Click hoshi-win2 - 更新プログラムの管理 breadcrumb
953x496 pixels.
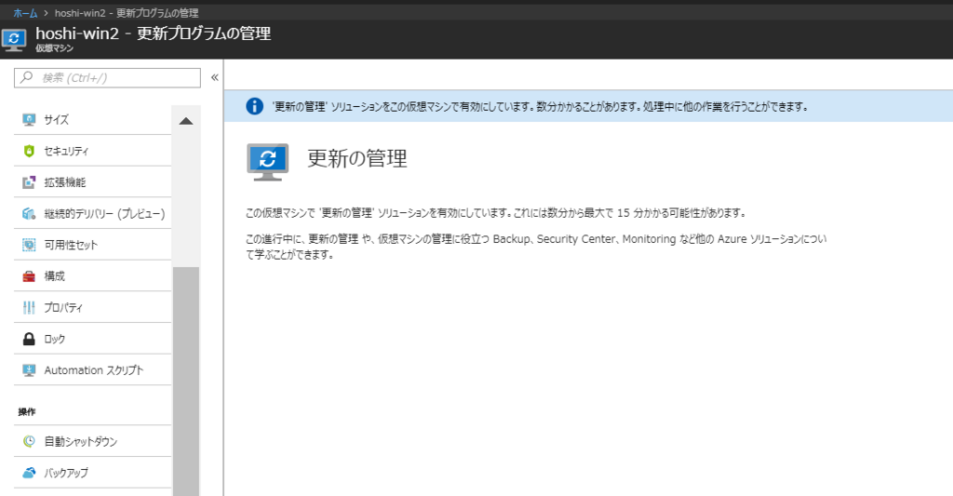(x=127, y=13)
